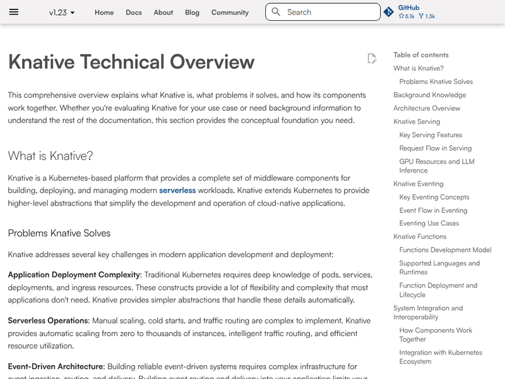Open System Integration and Interoperability entry
Screen dimensions: 505x379
428,313
